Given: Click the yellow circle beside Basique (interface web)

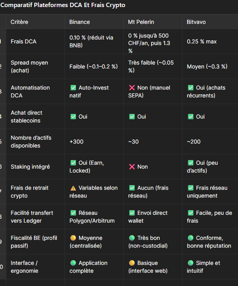Looking at the screenshot, I should pos(132,263).
